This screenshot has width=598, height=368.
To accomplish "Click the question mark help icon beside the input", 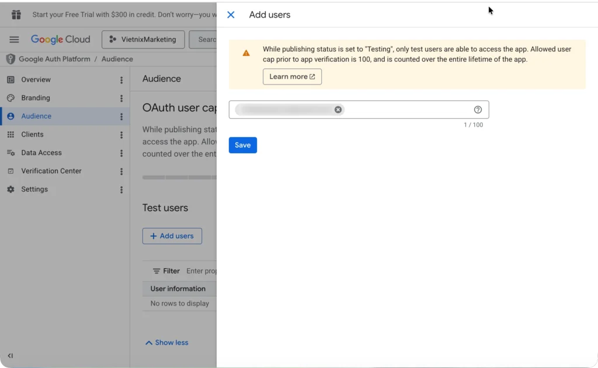I will pos(478,109).
